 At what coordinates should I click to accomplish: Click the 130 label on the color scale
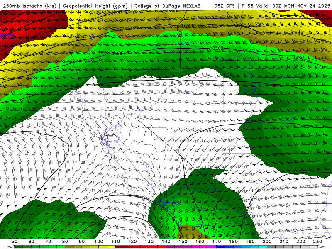point(149,242)
